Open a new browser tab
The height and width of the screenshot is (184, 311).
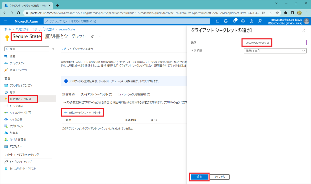58,5
